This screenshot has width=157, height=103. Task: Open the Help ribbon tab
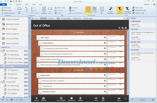tap(41, 4)
